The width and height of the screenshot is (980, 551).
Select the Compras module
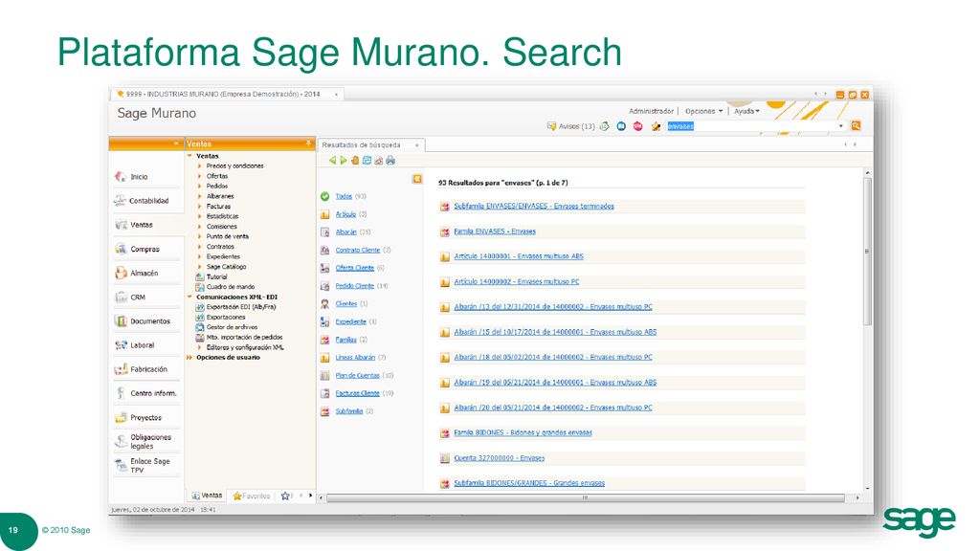[x=138, y=249]
